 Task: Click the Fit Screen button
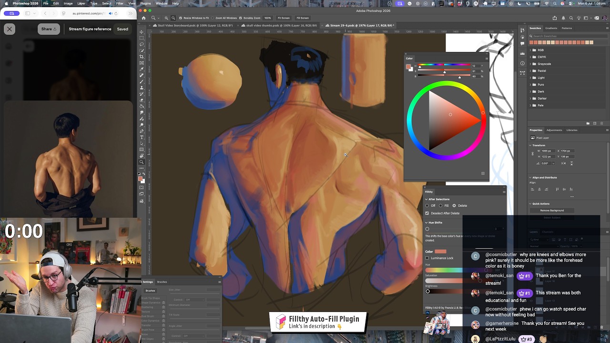click(x=284, y=18)
